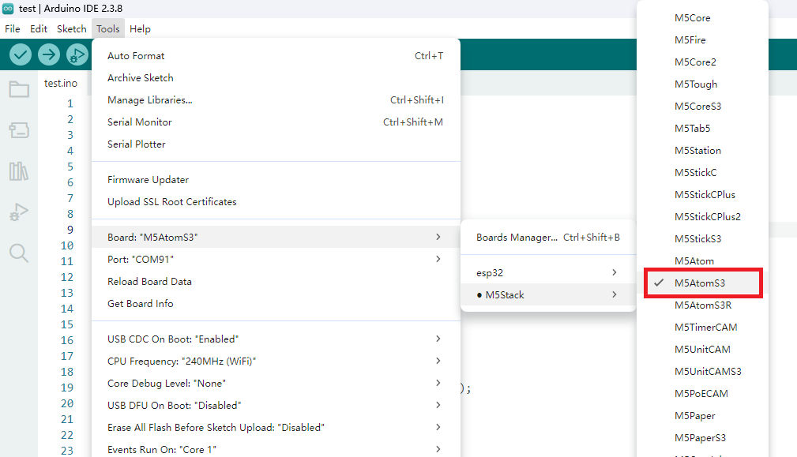Open the Debug sidebar icon

(19, 212)
